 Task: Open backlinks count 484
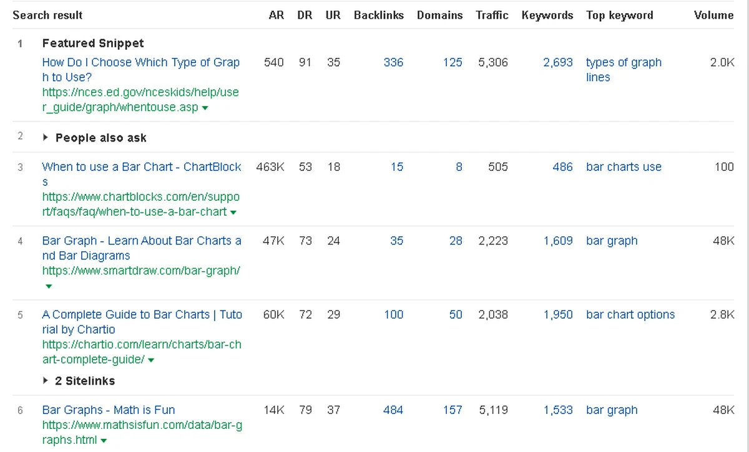393,410
